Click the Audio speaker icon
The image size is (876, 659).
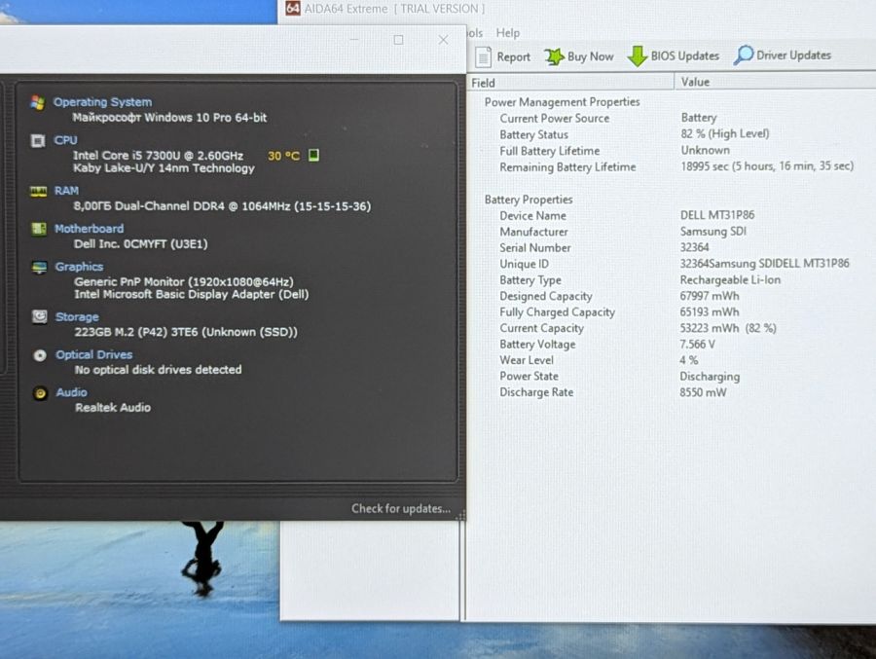point(40,393)
